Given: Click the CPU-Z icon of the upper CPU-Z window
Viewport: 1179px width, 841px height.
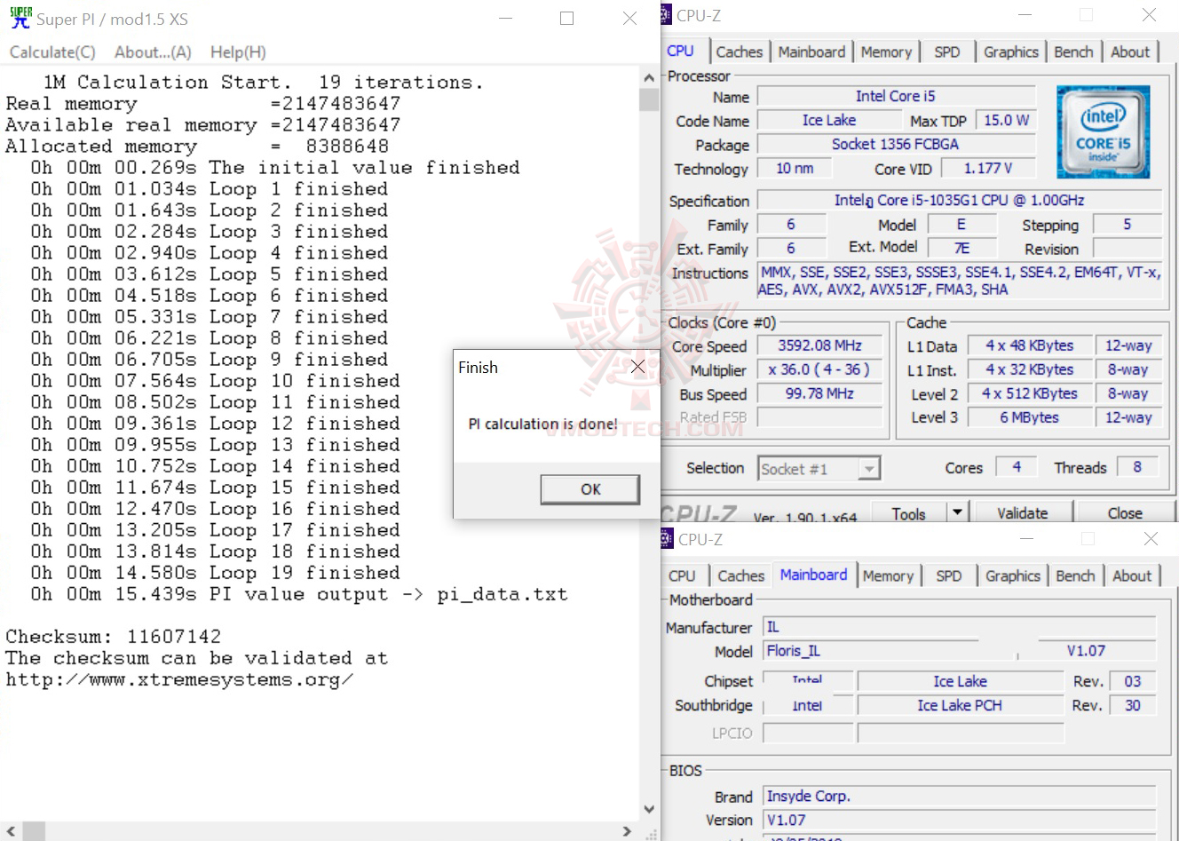Looking at the screenshot, I should (667, 15).
